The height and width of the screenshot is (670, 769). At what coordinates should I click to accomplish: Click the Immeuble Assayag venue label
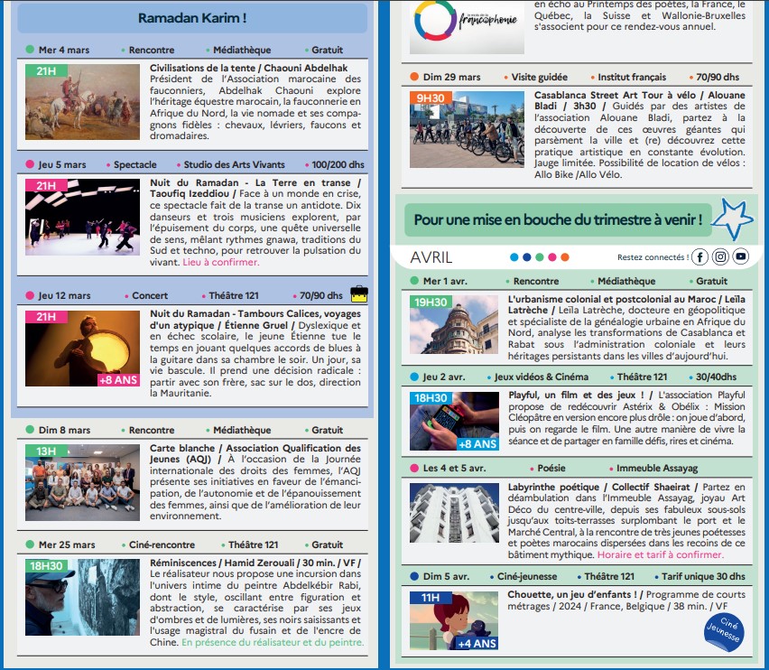coord(657,468)
